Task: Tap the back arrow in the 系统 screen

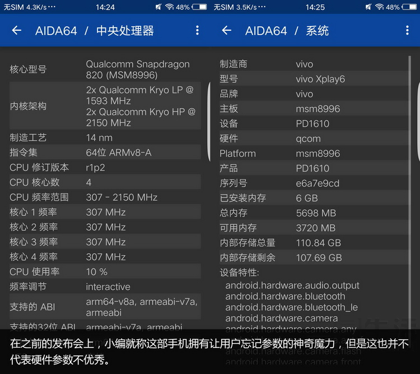Action: 227,30
